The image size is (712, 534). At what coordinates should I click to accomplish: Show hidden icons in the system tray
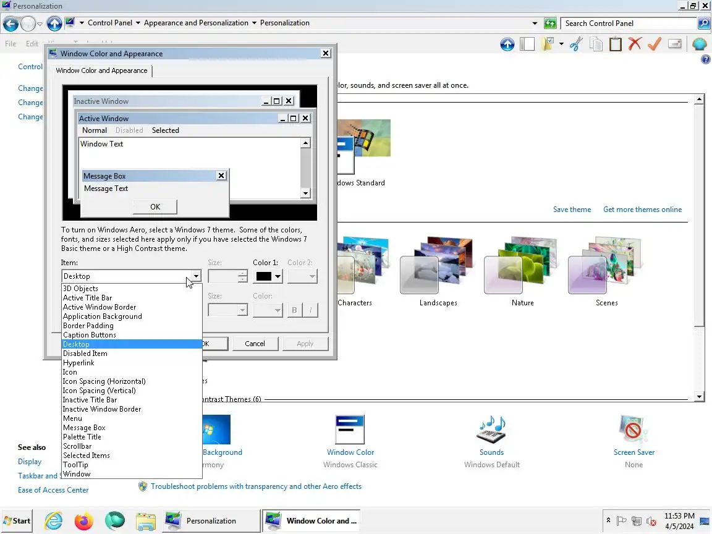click(608, 520)
